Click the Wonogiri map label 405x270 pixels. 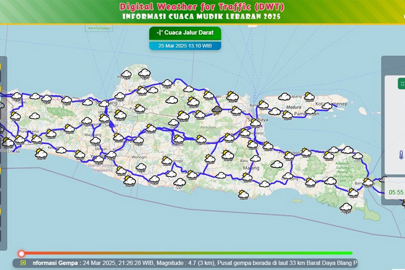pyautogui.click(x=139, y=157)
